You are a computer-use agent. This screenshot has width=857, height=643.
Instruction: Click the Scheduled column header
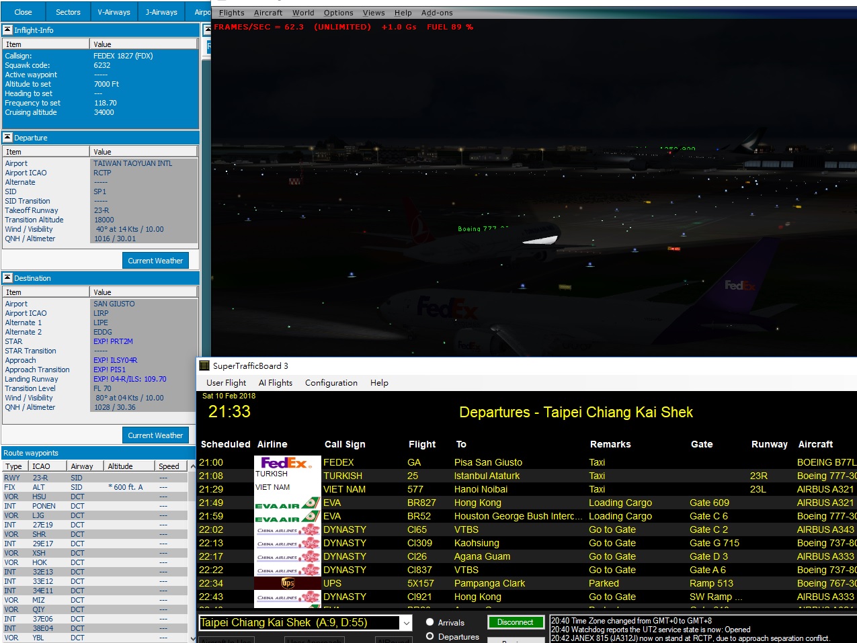click(x=225, y=444)
